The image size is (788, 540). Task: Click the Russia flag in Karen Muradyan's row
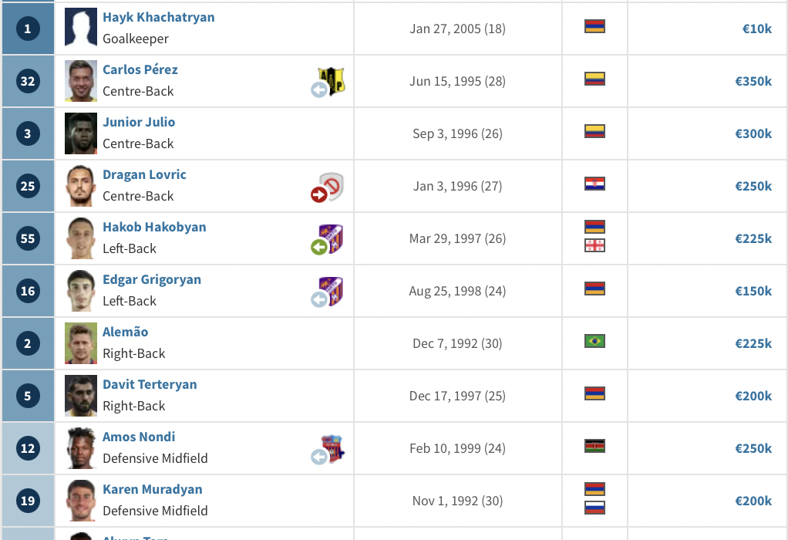pos(594,508)
